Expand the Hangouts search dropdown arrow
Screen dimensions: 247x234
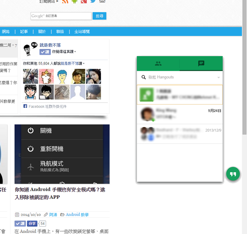[219, 77]
